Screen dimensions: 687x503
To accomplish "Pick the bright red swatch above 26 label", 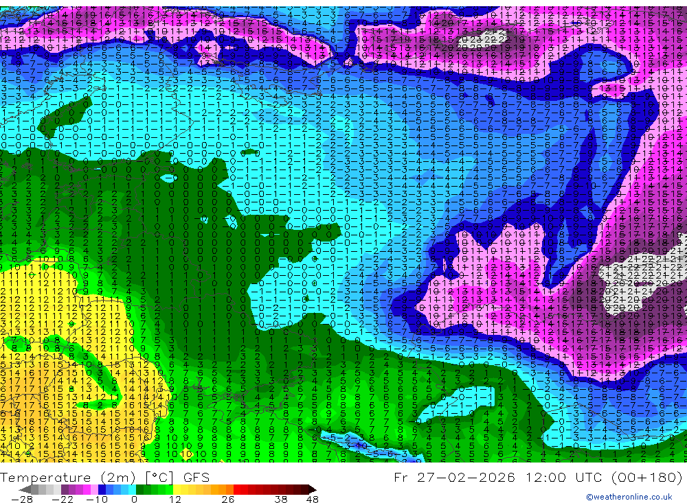I will pos(237,490).
